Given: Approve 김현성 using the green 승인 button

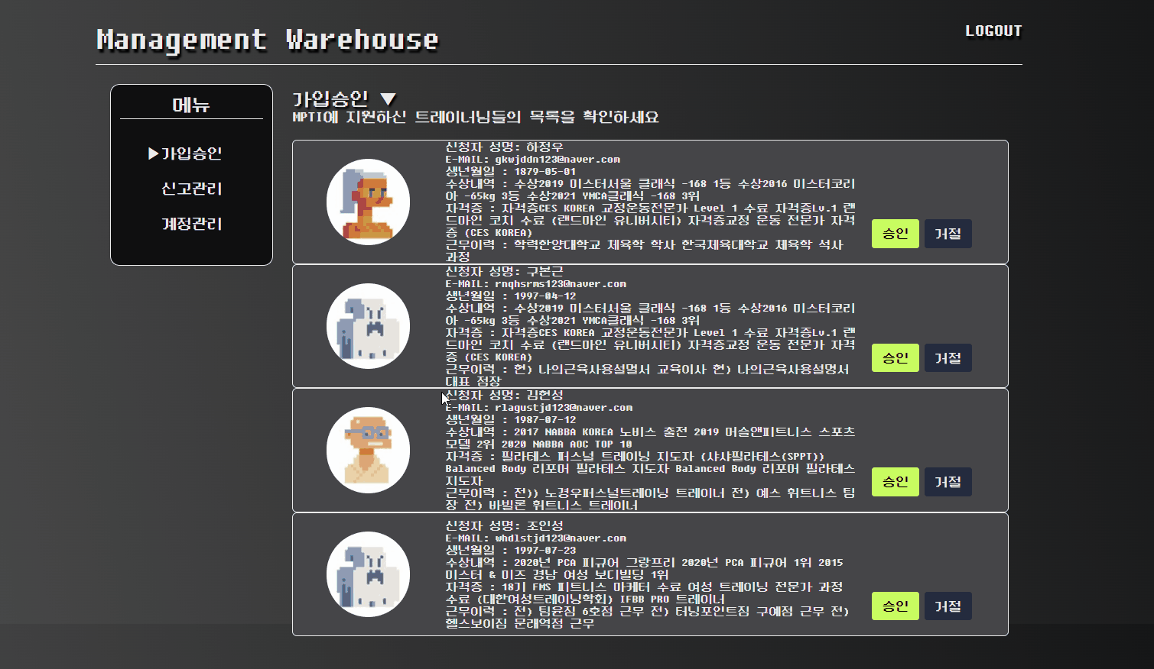Looking at the screenshot, I should (895, 482).
